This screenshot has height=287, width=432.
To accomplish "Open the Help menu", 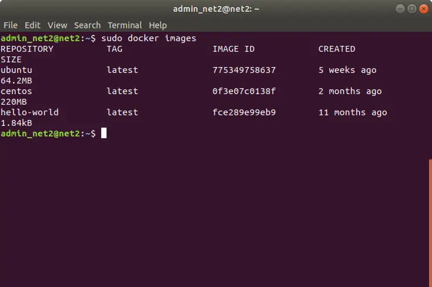I will click(158, 25).
